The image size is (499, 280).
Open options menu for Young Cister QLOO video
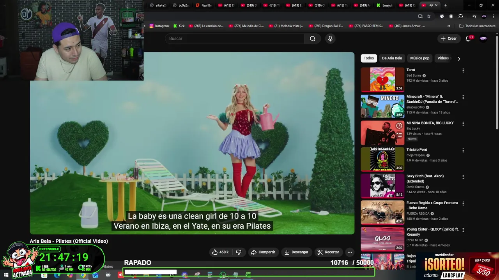click(463, 230)
